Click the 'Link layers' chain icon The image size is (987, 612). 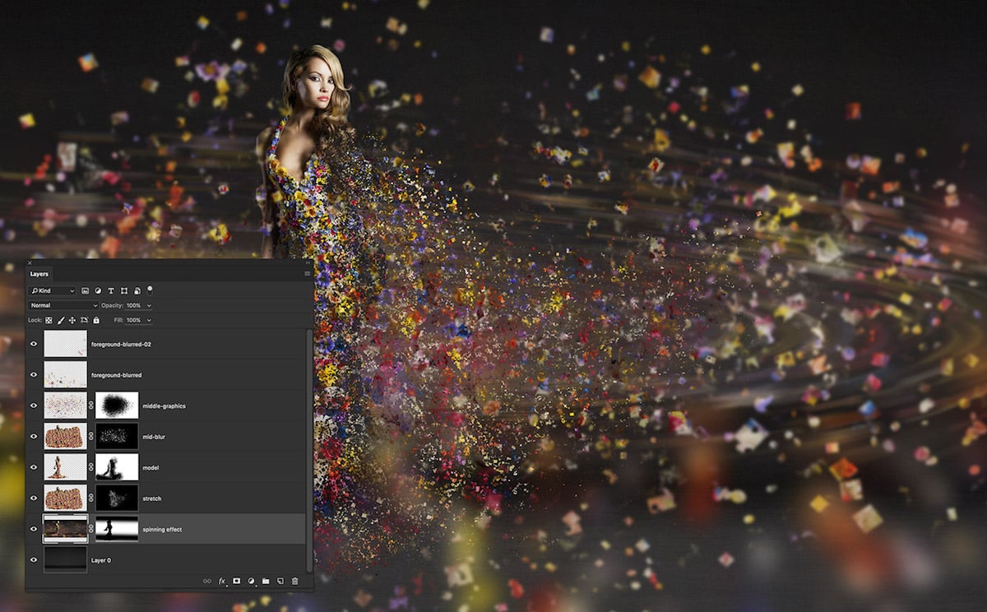pyautogui.click(x=207, y=582)
